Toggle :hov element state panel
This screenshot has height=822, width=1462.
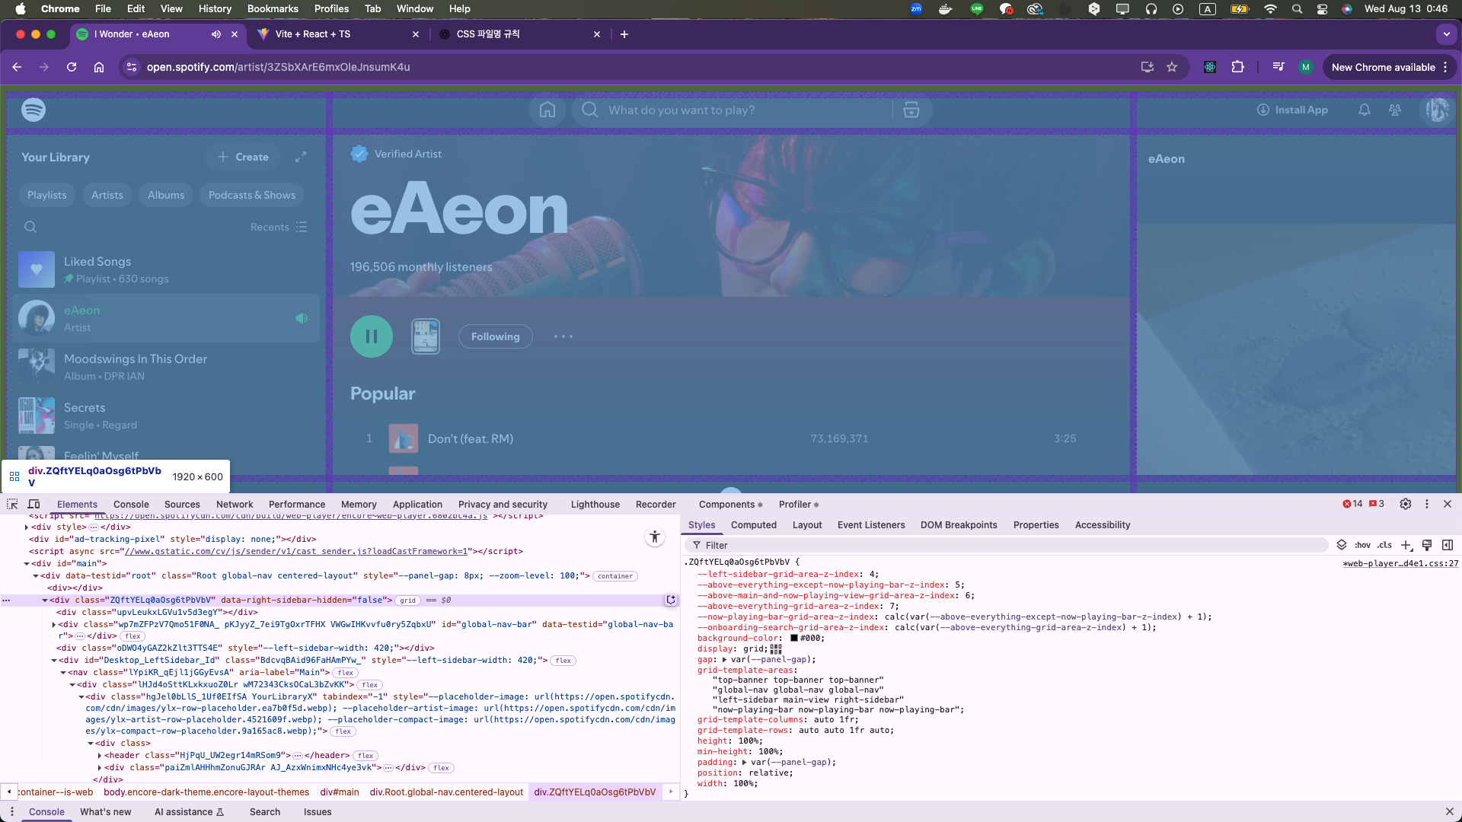click(x=1362, y=545)
